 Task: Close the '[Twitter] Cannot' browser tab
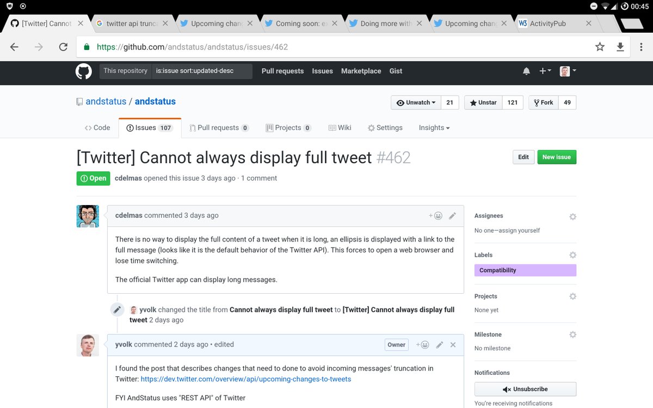(x=80, y=23)
